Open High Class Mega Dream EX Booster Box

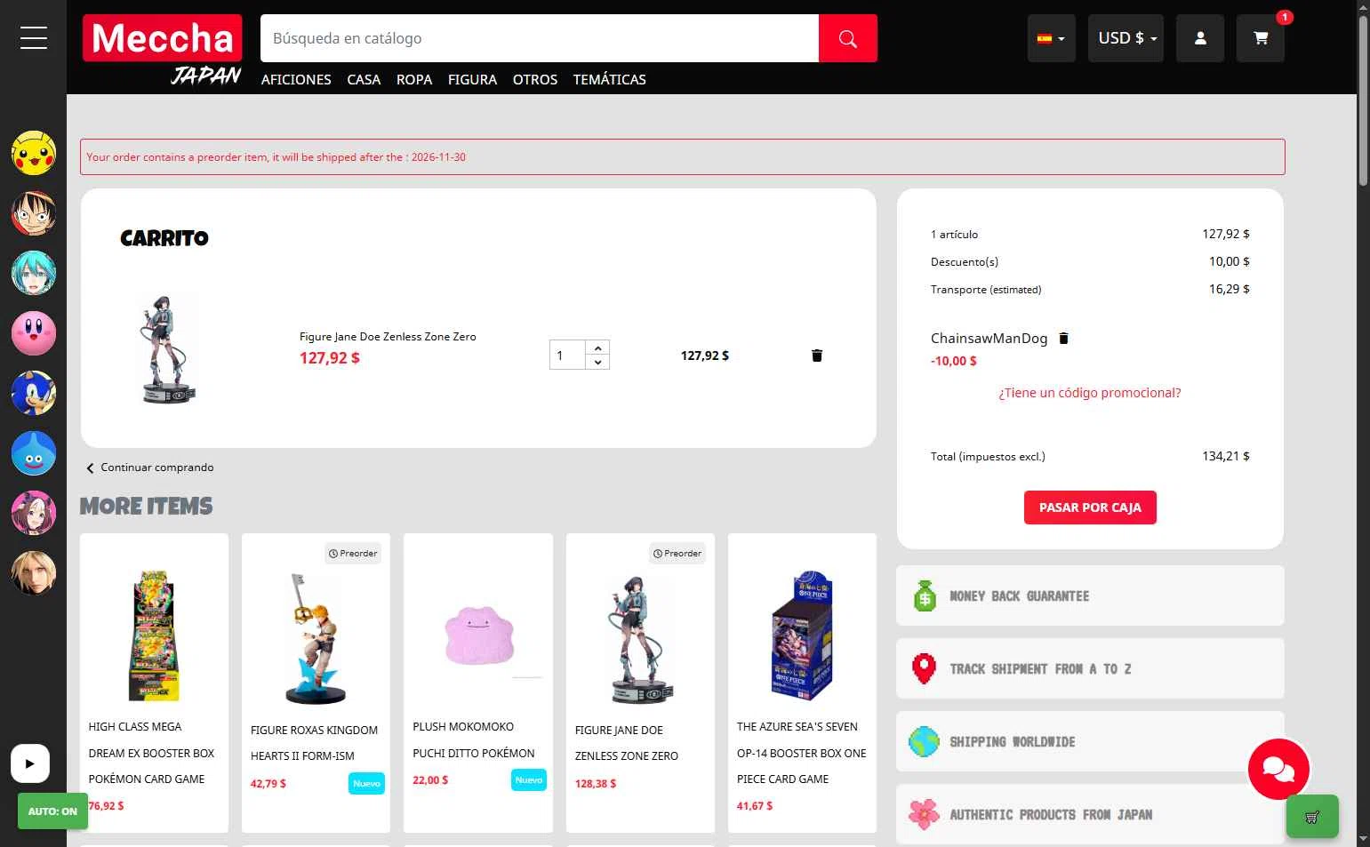(151, 753)
